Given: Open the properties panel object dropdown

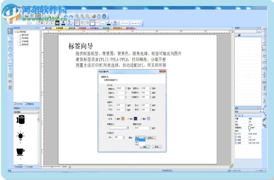Looking at the screenshot, I should coord(248,112).
